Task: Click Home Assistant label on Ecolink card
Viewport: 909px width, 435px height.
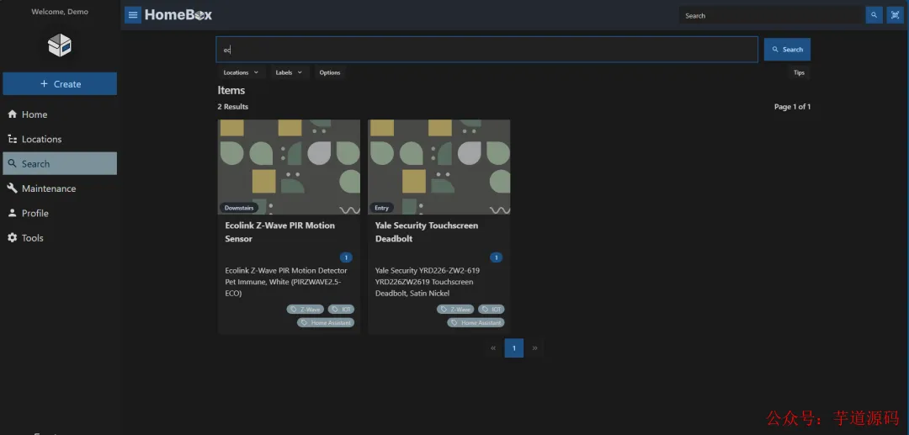Action: [x=326, y=322]
